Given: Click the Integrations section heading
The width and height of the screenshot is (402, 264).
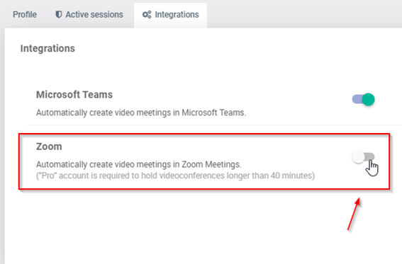Looking at the screenshot, I should pos(48,48).
